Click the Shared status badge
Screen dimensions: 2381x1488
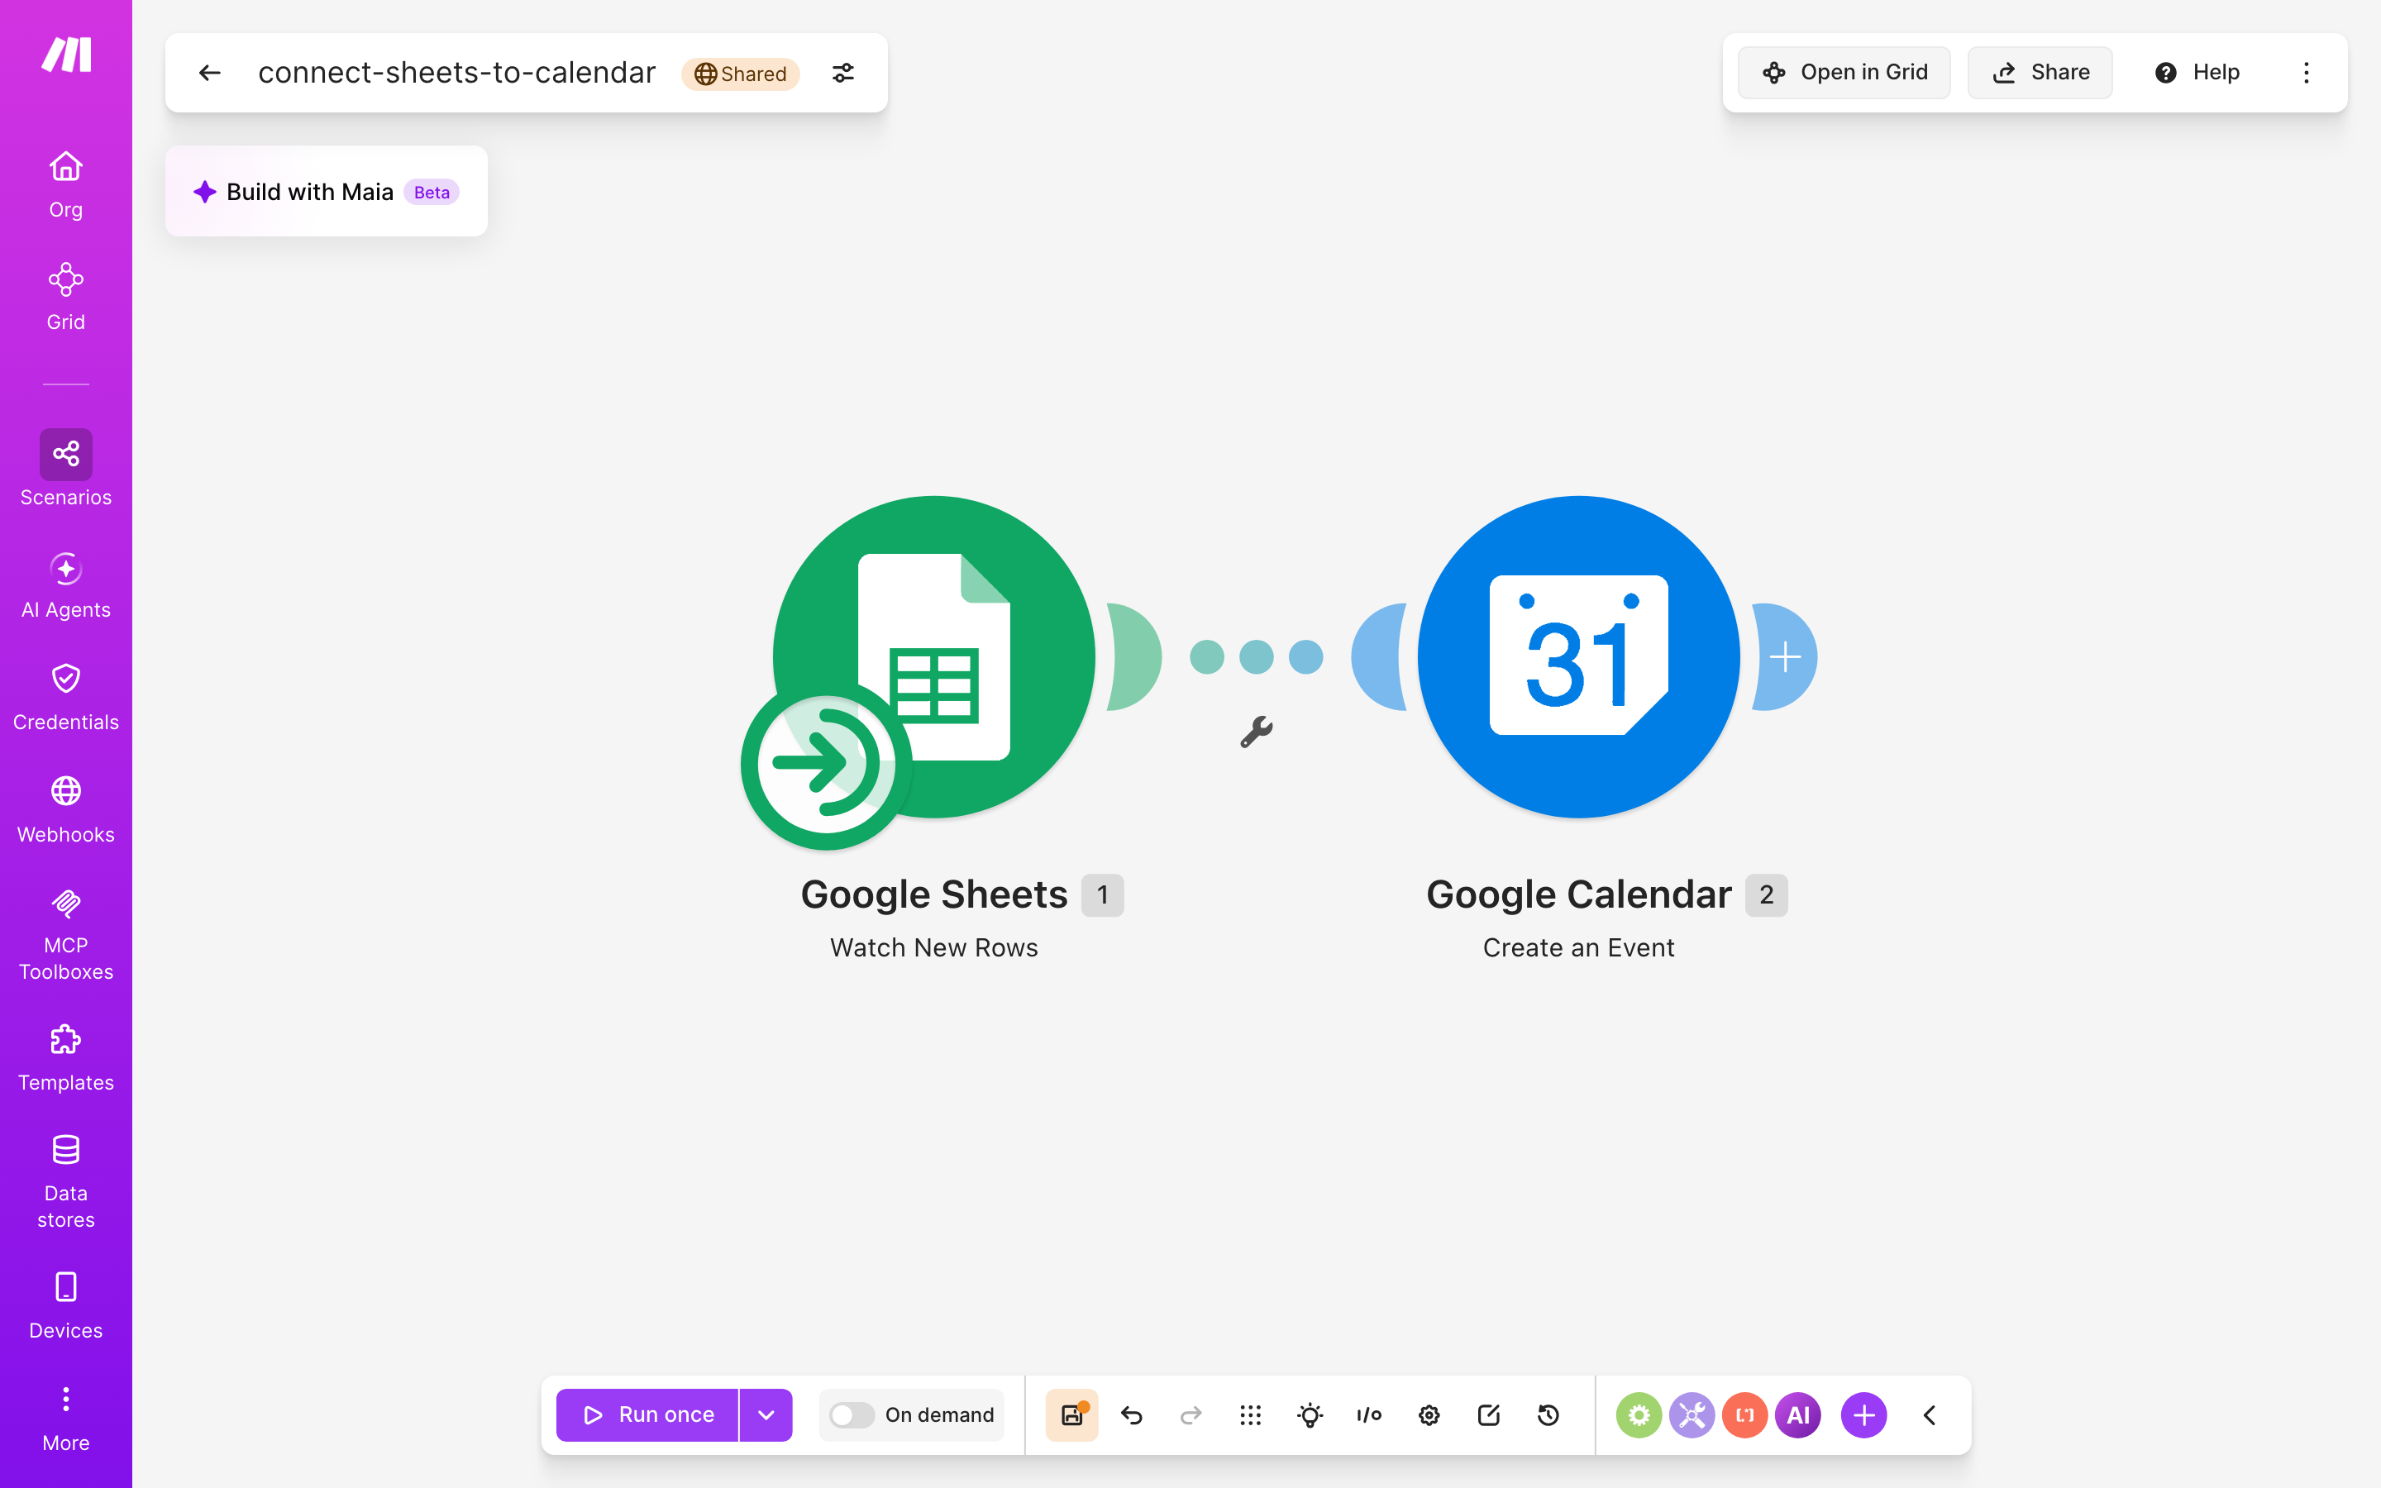[x=741, y=74]
